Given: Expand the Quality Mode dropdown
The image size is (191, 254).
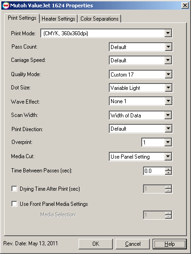Looking at the screenshot, I should pyautogui.click(x=168, y=75).
